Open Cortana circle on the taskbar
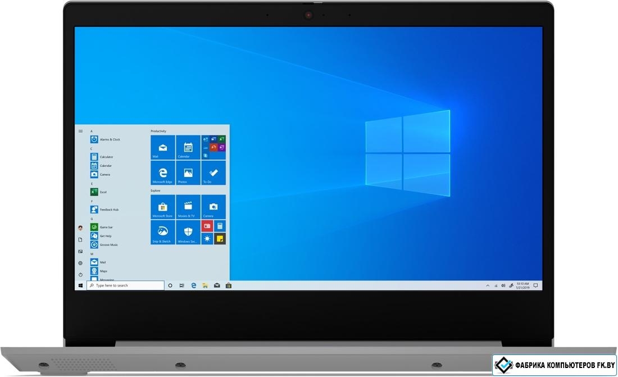Screen dimensions: 618x377 click(170, 285)
